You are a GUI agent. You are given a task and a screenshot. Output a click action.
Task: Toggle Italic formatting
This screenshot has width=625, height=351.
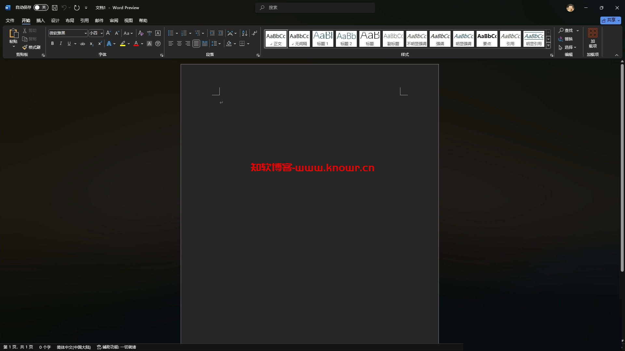pos(61,44)
